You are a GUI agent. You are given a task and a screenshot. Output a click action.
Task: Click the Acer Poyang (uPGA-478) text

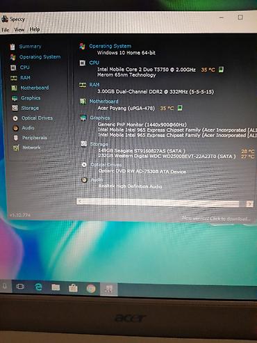(126, 108)
